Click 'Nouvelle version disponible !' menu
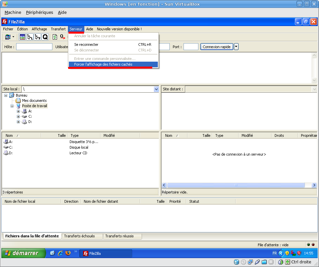 click(x=119, y=29)
